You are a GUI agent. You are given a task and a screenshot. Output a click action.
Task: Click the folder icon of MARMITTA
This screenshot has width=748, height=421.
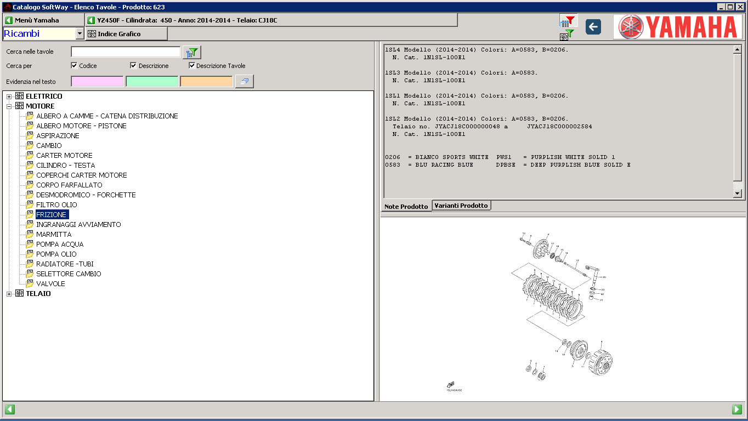pyautogui.click(x=30, y=234)
